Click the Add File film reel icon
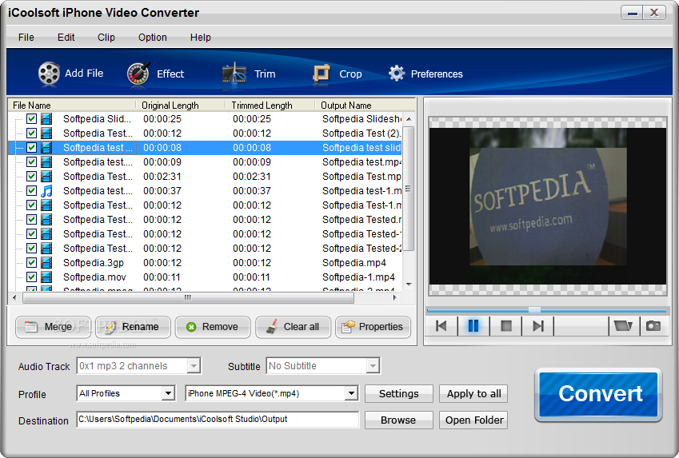Viewport: 679px width, 458px height. [49, 74]
